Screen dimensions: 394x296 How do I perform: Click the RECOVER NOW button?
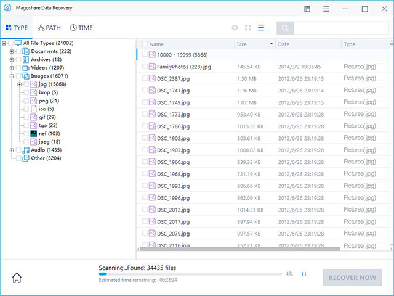coord(352,277)
